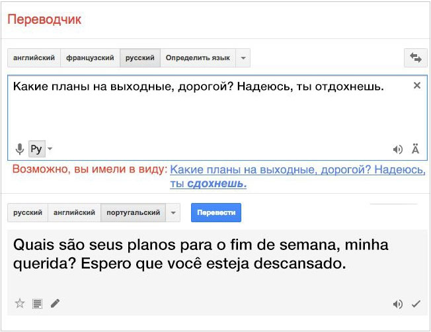The height and width of the screenshot is (332, 431).
Task: Listen to Portuguese translation speaker icon
Action: (398, 304)
